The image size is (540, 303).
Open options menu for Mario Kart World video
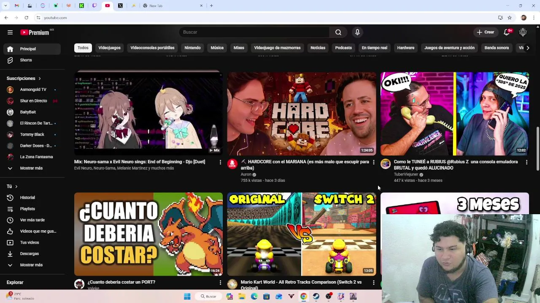pos(373,282)
